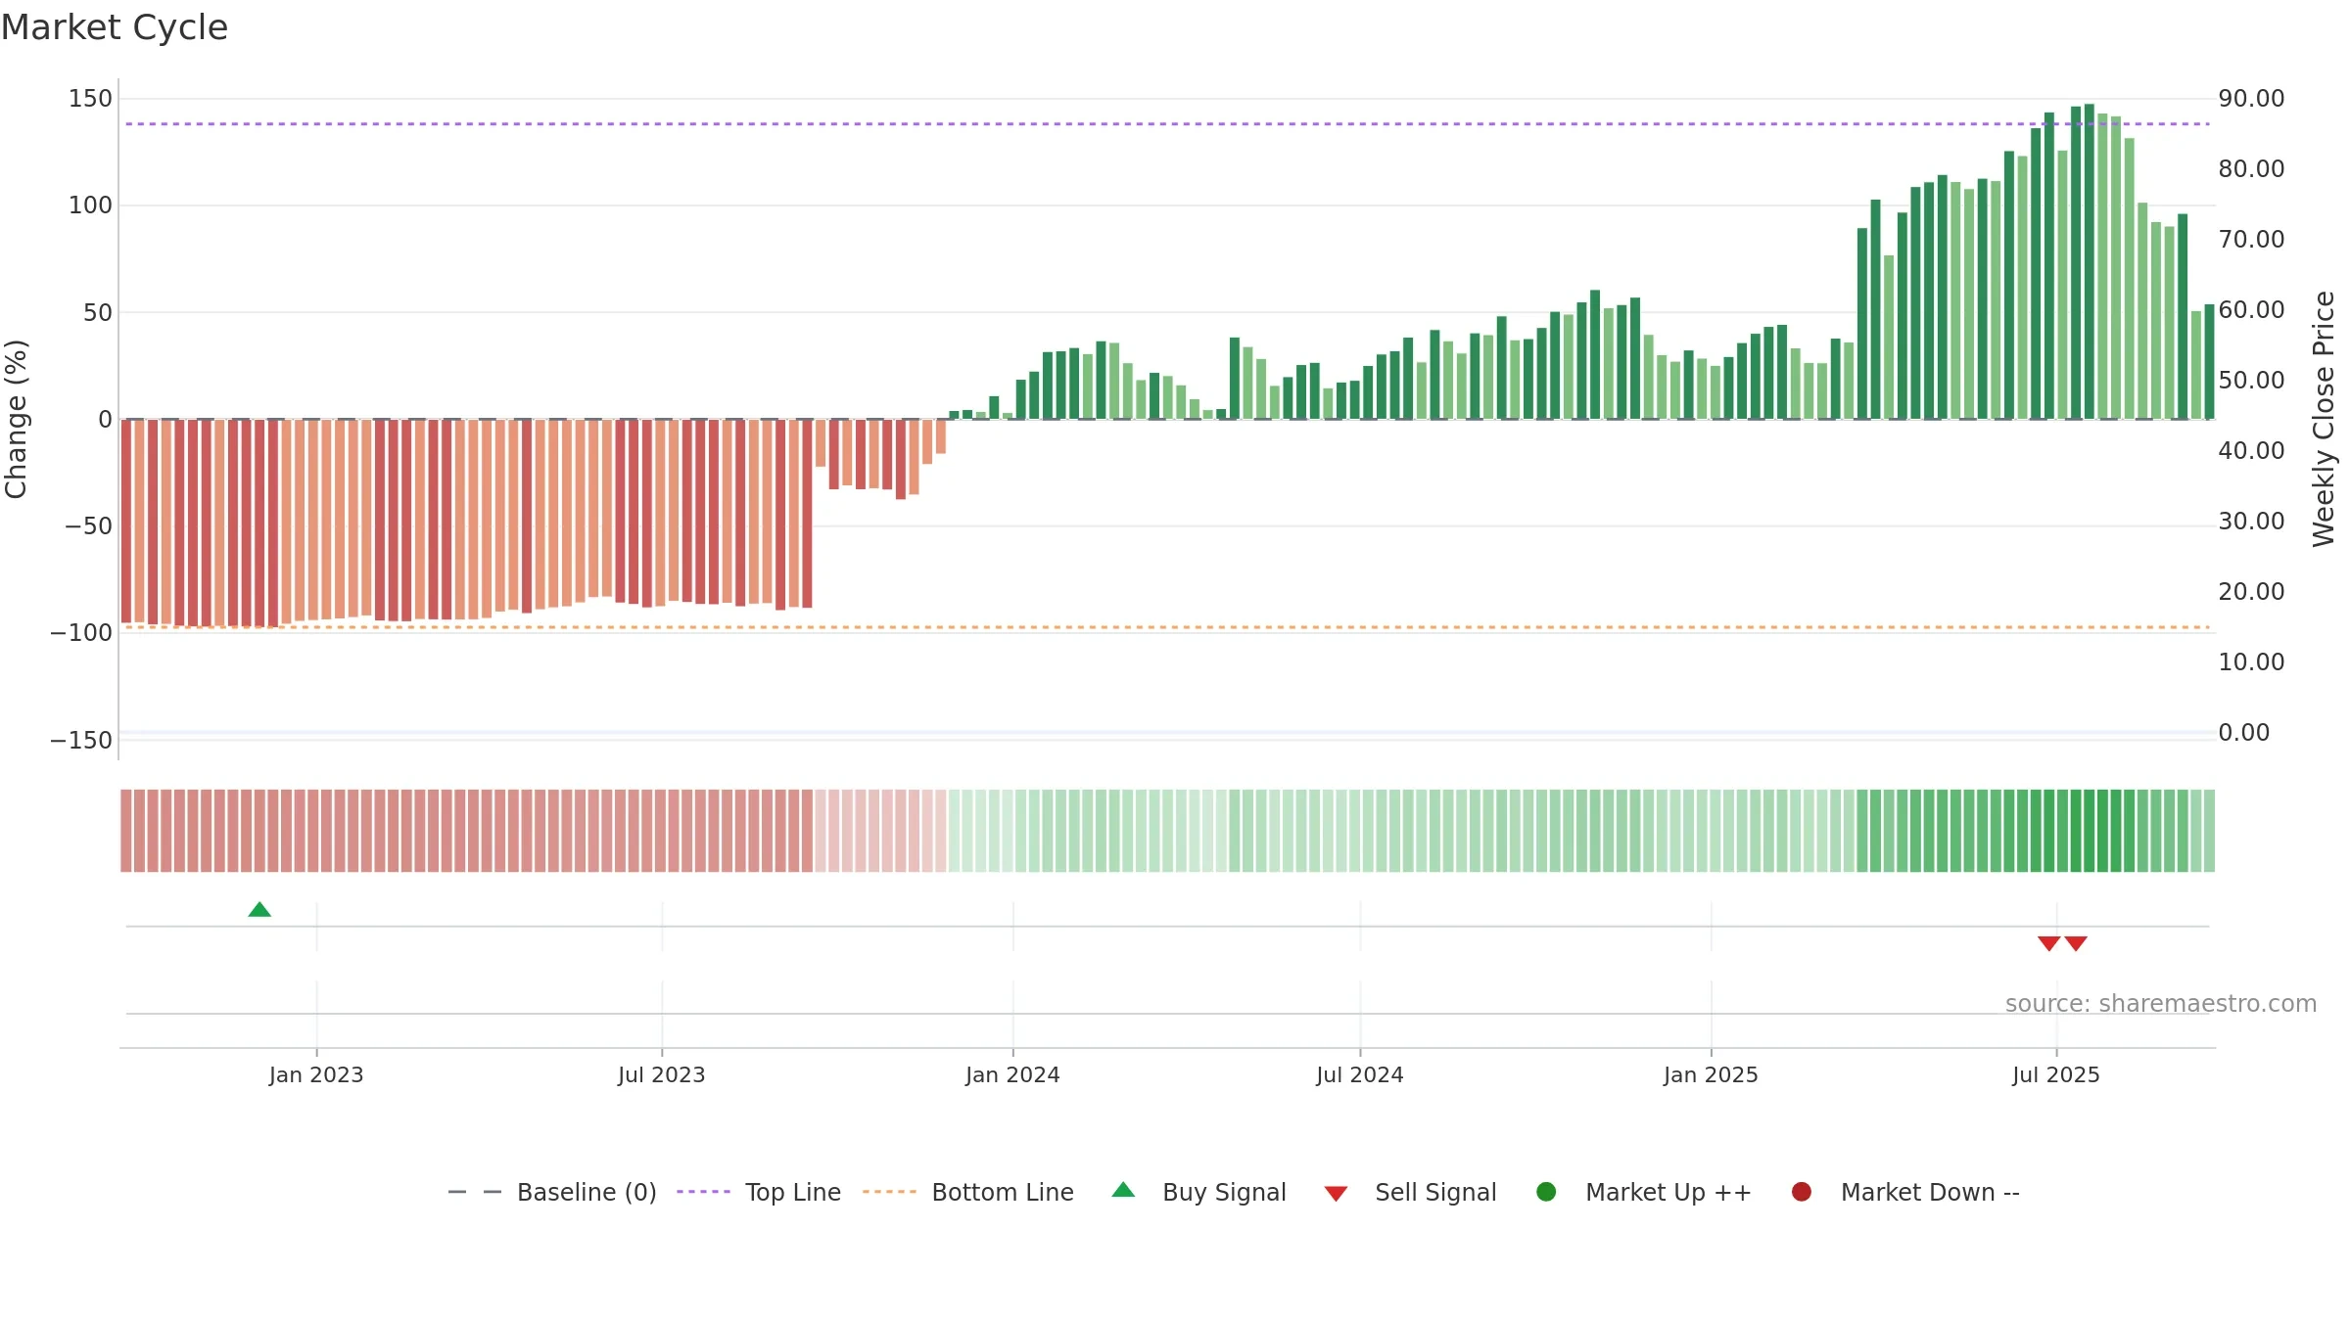Click the orange dotted Bottom Line
The height and width of the screenshot is (1321, 2350).
[x=1167, y=627]
